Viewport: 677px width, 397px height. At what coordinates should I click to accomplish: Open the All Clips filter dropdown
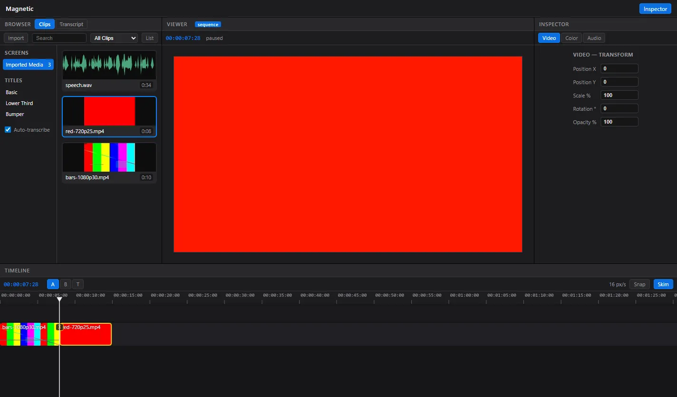tap(114, 38)
